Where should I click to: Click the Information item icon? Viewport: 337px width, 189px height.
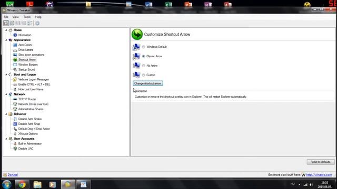15,35
